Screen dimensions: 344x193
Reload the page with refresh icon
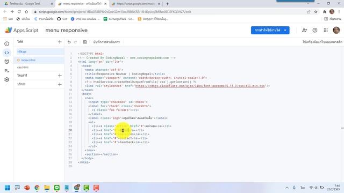(19, 12)
